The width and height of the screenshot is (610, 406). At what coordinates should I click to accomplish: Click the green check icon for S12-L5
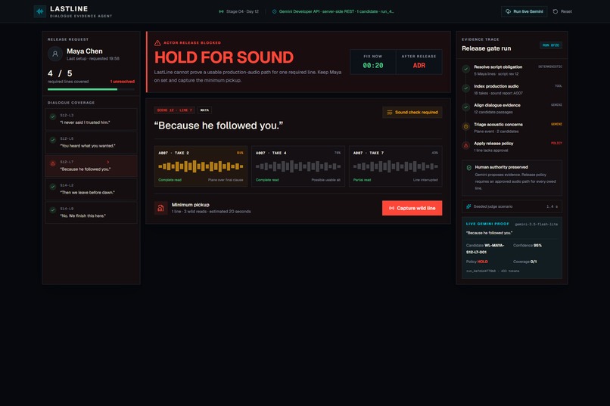pos(53,140)
